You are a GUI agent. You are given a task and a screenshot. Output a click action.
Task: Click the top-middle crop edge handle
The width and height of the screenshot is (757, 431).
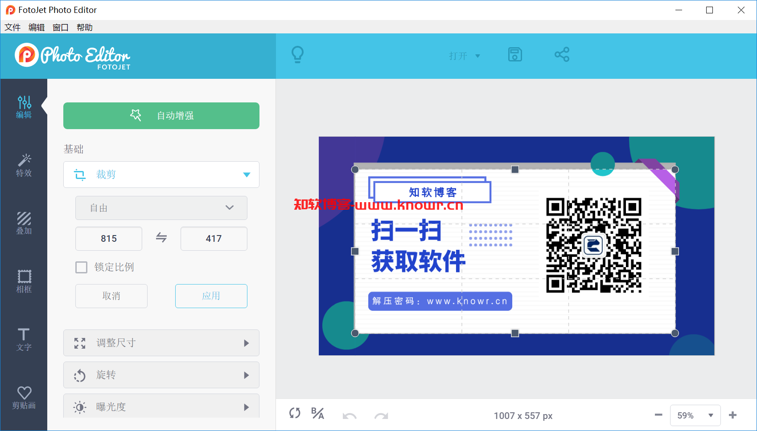tap(515, 170)
